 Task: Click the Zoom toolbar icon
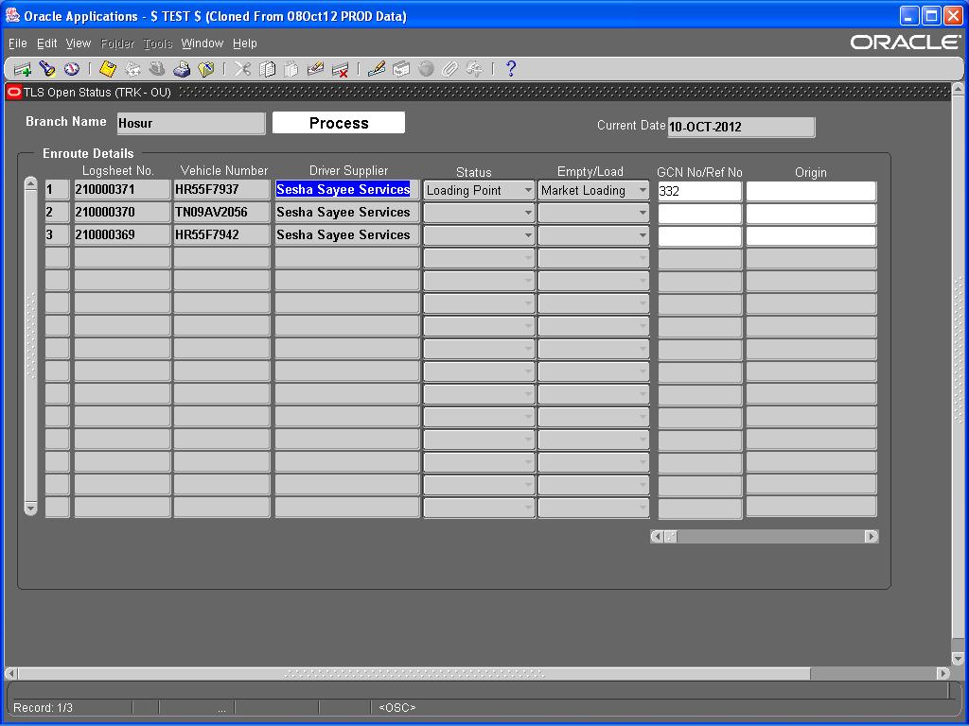[x=401, y=69]
